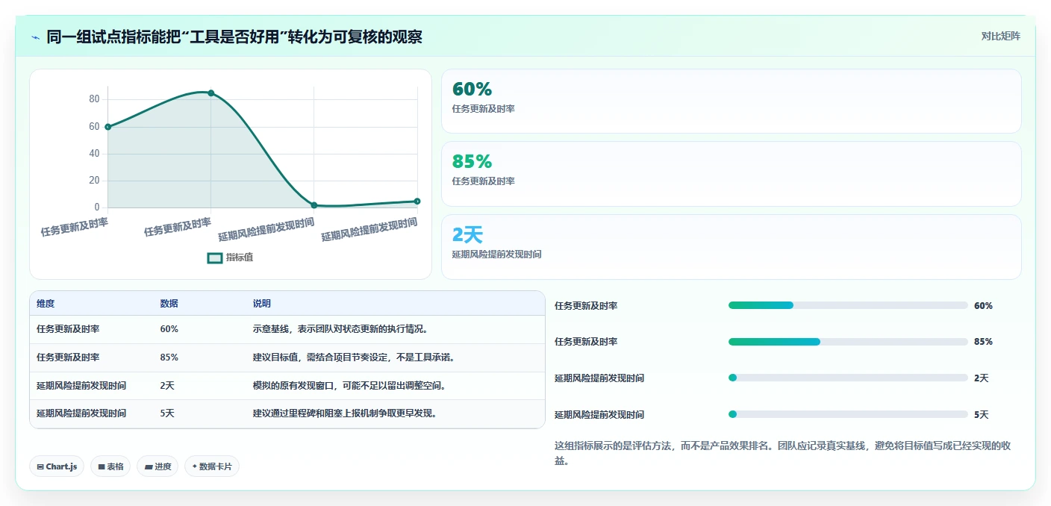Click the spark icon before the slide title
Viewport: 1051px width, 506px height.
tap(35, 37)
